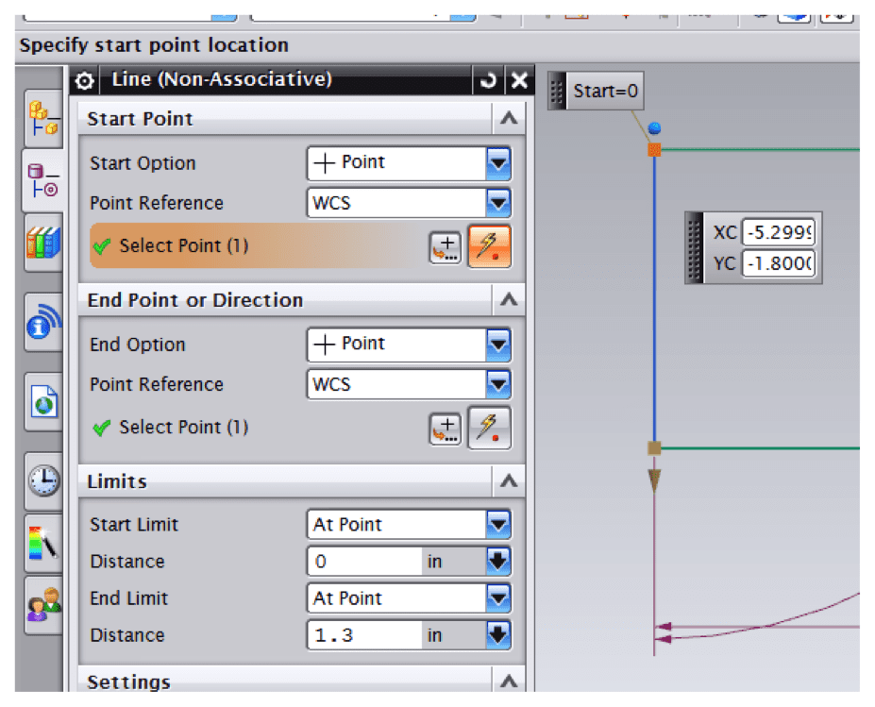Toggle snap point inference for End Point
This screenshot has height=707, width=875.
[x=489, y=426]
